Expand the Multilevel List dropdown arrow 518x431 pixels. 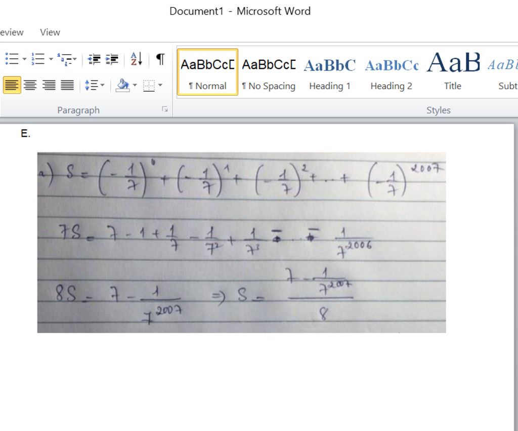tap(75, 59)
